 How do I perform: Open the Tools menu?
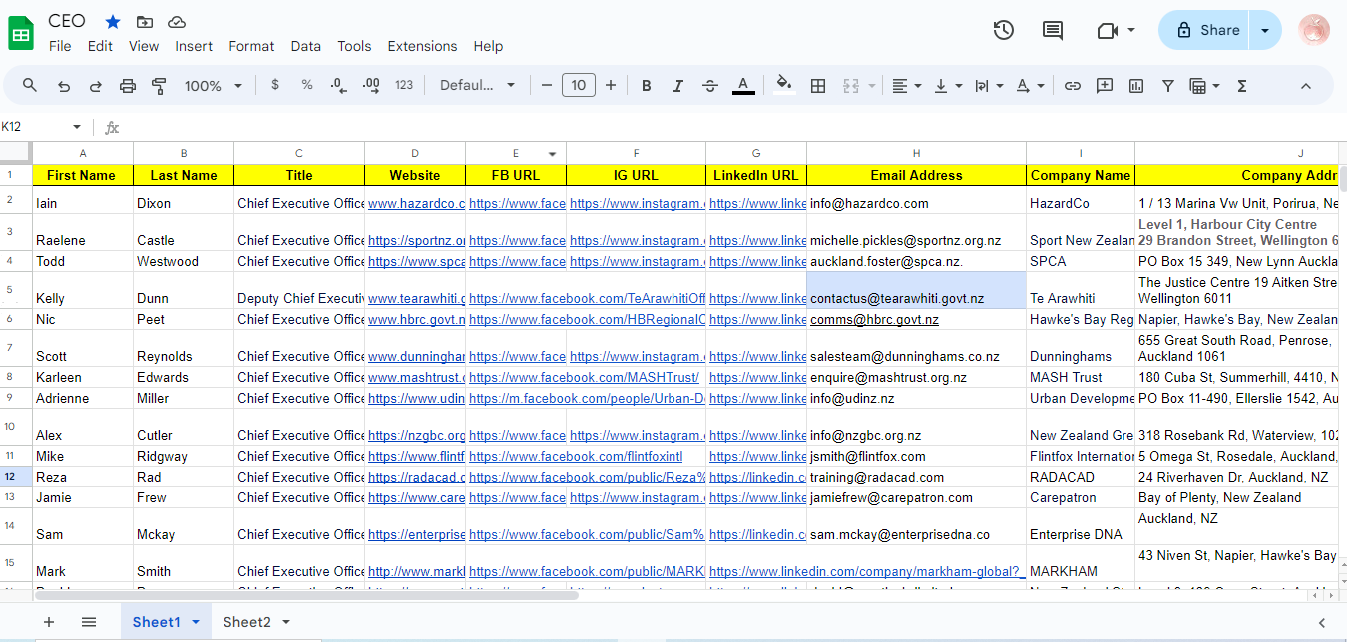coord(354,46)
